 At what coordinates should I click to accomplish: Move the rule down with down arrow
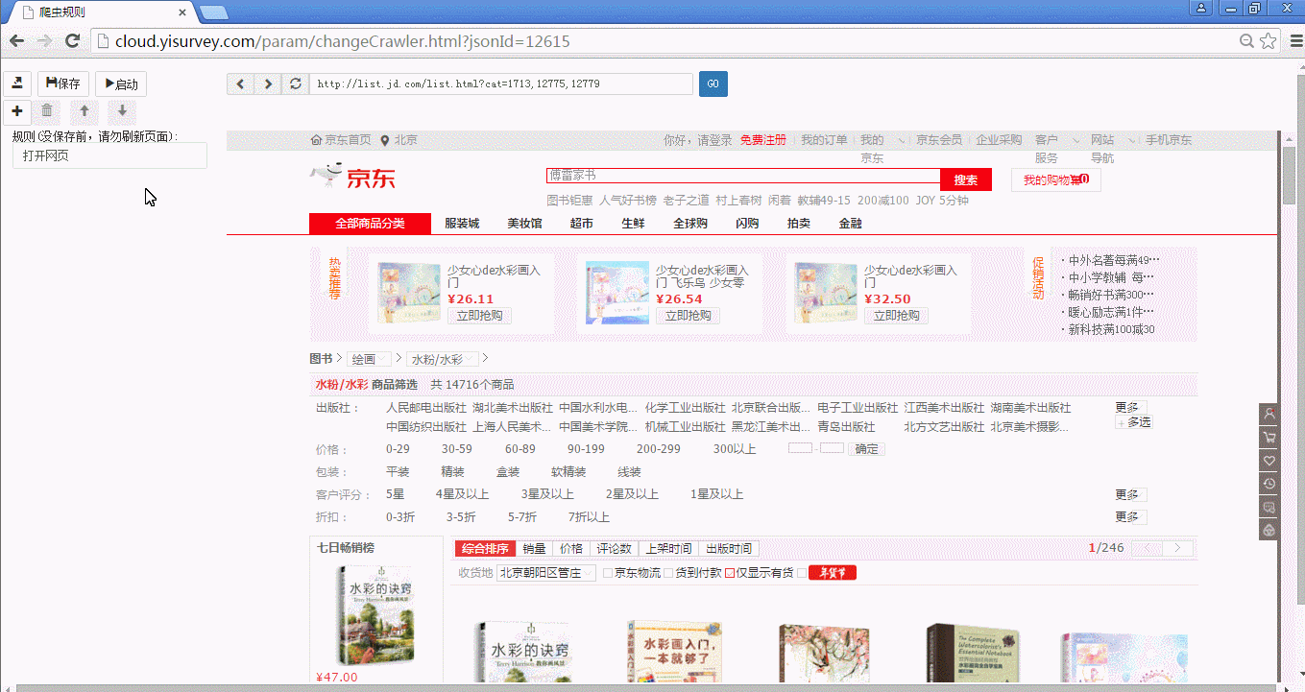coord(122,111)
